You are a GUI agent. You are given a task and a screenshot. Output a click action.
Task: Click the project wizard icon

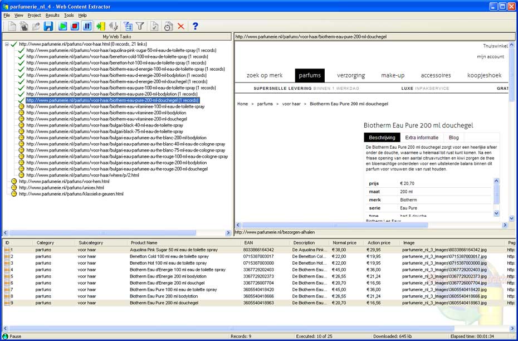24,26
